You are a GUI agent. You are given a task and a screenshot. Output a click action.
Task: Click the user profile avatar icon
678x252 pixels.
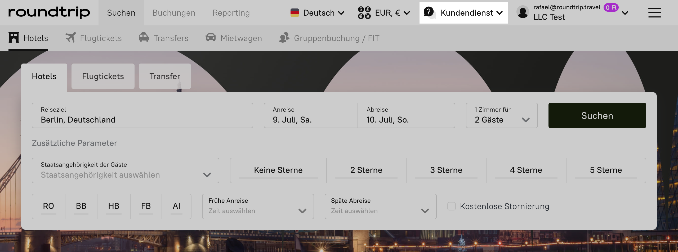[523, 12]
